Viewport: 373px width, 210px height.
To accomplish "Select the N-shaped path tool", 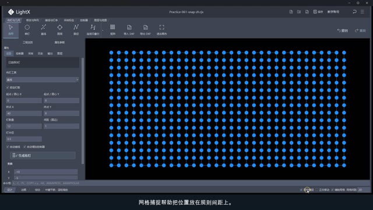I will (76, 30).
